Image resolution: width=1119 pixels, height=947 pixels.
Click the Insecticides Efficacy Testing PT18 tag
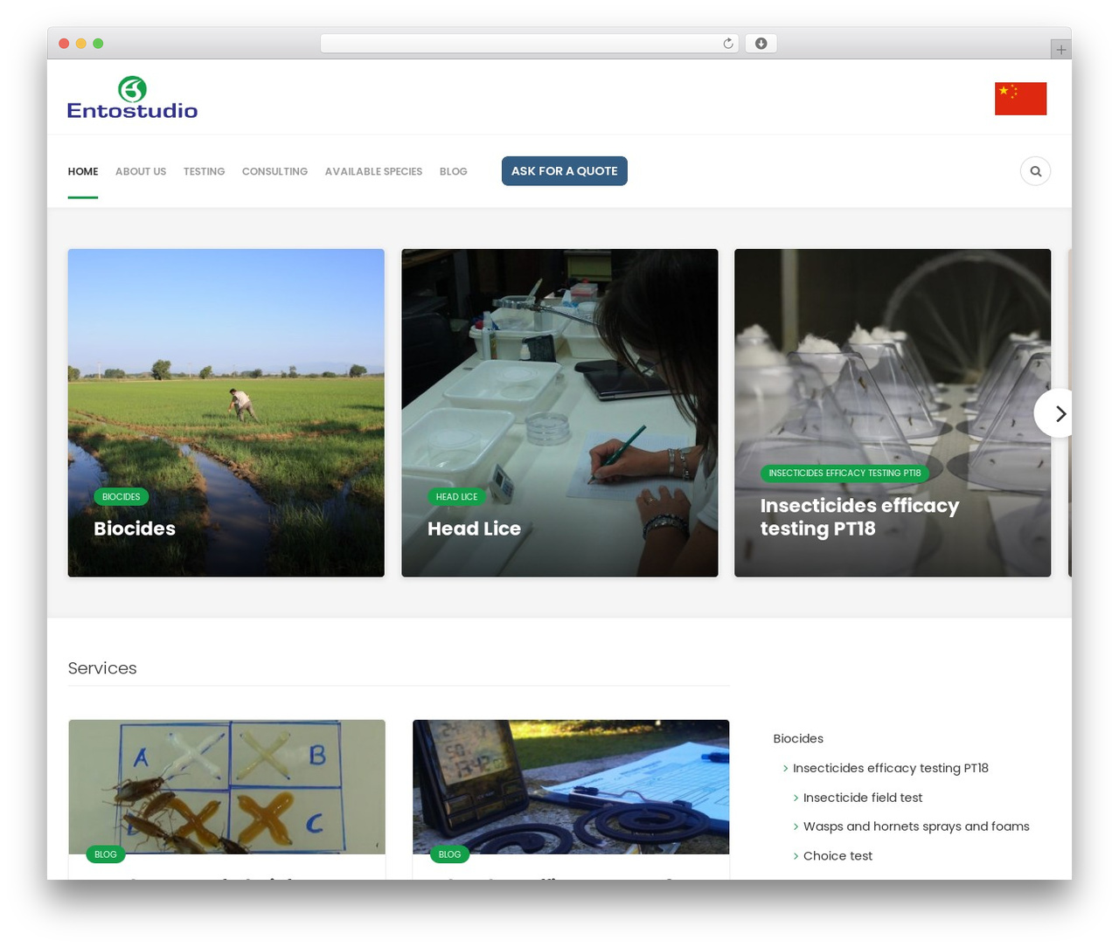844,473
